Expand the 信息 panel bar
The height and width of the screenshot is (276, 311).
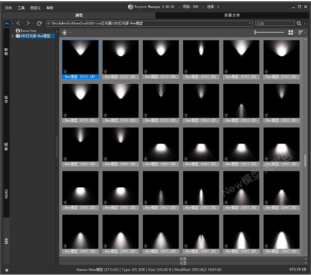pyautogui.click(x=183, y=259)
